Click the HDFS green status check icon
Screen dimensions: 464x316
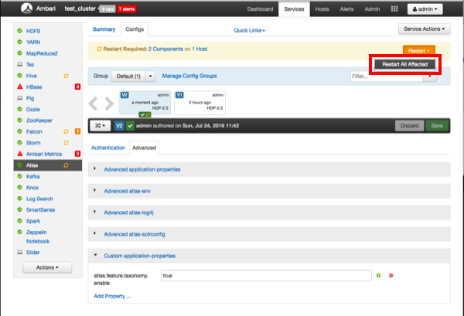(19, 31)
